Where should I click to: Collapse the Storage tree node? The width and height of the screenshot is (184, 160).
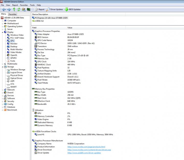pos(2,67)
